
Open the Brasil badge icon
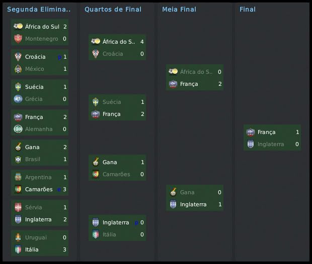pyautogui.click(x=18, y=159)
